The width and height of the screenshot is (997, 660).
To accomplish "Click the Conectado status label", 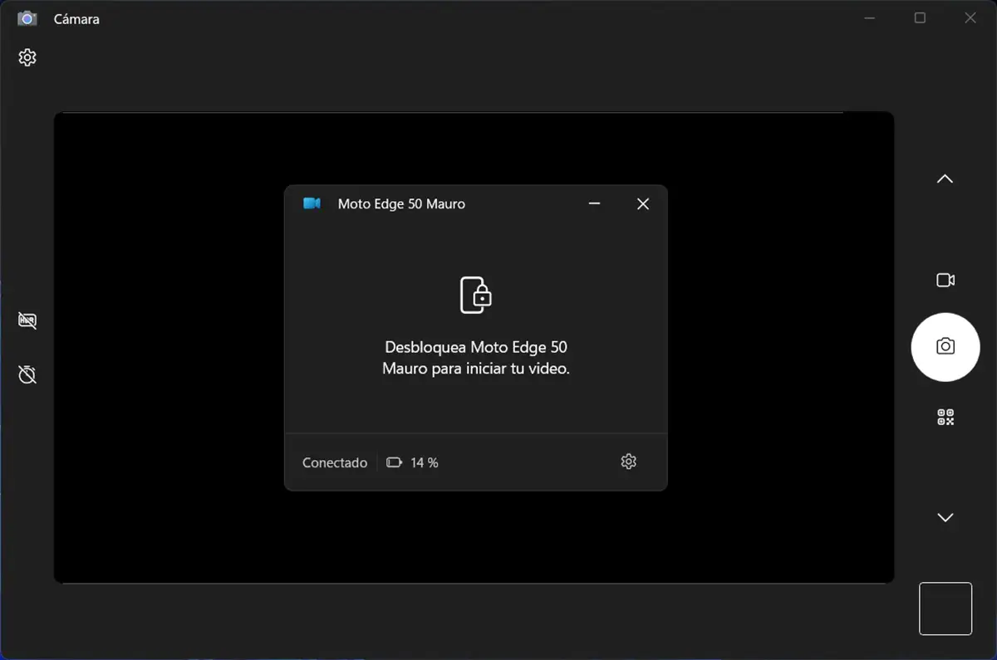I will click(x=335, y=463).
